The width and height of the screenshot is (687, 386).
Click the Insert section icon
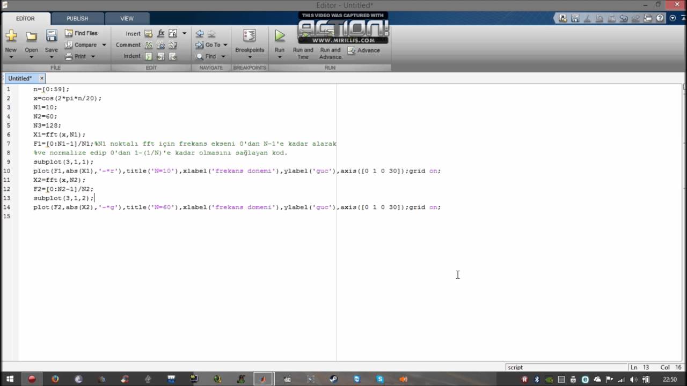(149, 33)
